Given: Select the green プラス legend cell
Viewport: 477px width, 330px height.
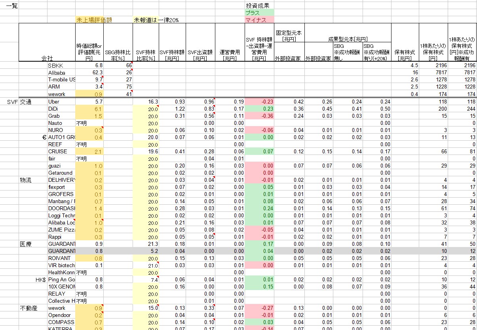Looking at the screenshot, I should tap(259, 13).
